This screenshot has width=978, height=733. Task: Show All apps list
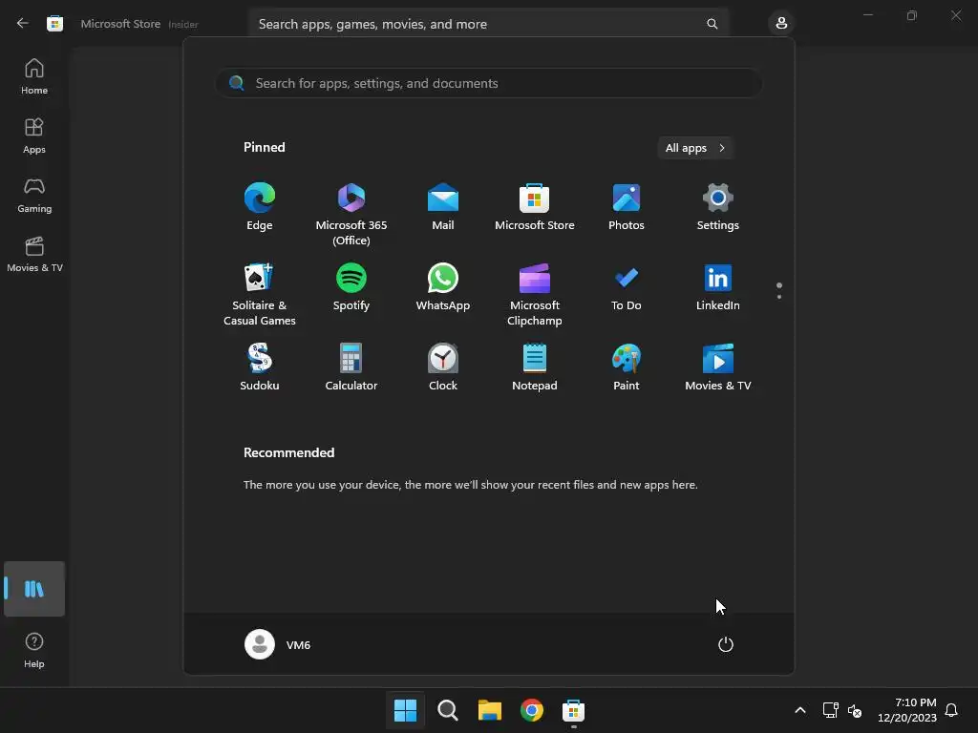coord(695,148)
